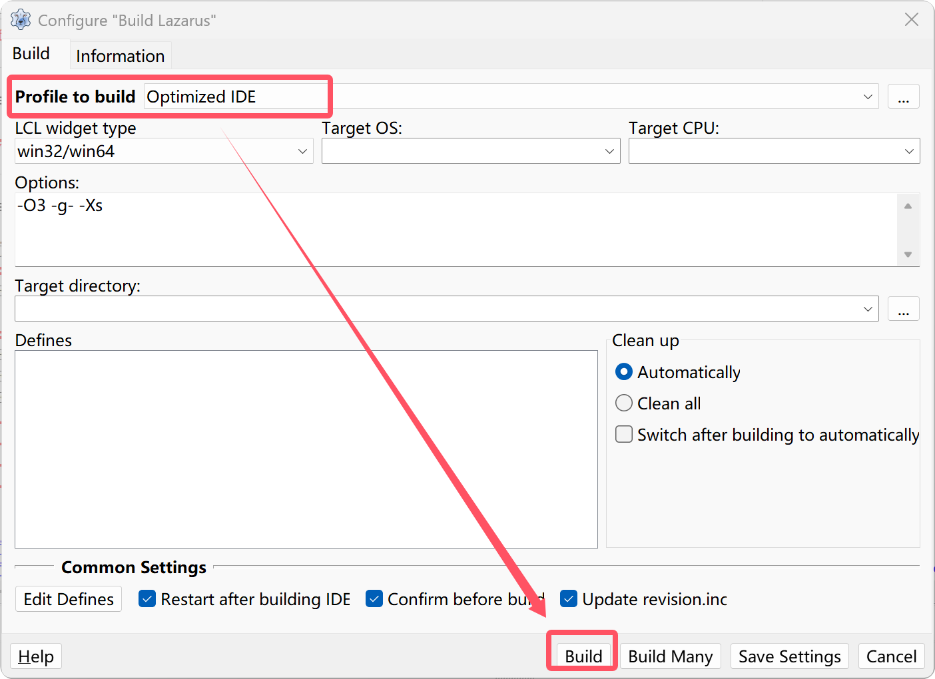
Task: Switch to the Build tab
Action: point(31,53)
